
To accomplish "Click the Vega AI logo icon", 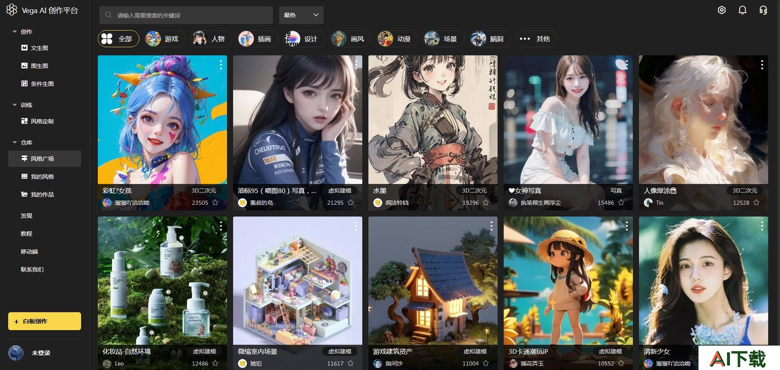I will pyautogui.click(x=11, y=10).
